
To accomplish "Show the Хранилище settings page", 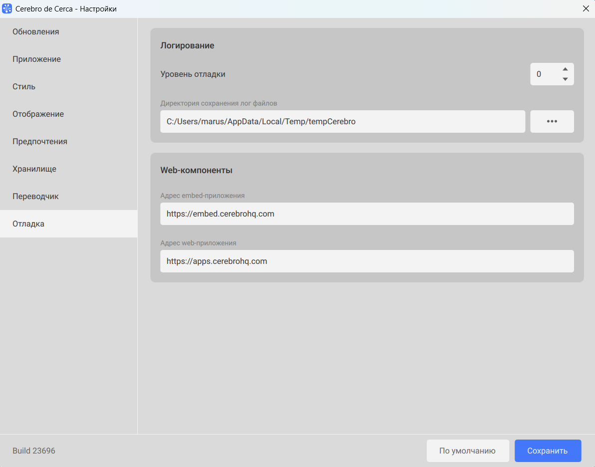I will click(34, 169).
